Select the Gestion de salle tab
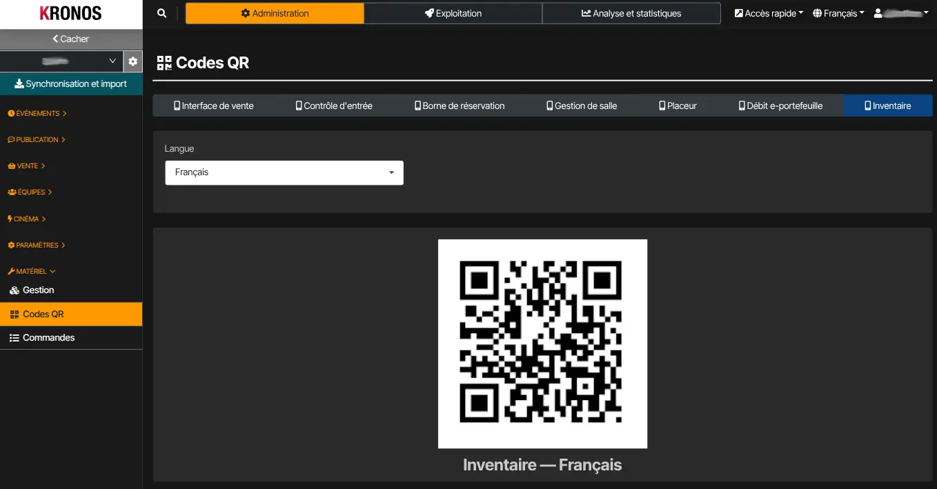 [582, 106]
